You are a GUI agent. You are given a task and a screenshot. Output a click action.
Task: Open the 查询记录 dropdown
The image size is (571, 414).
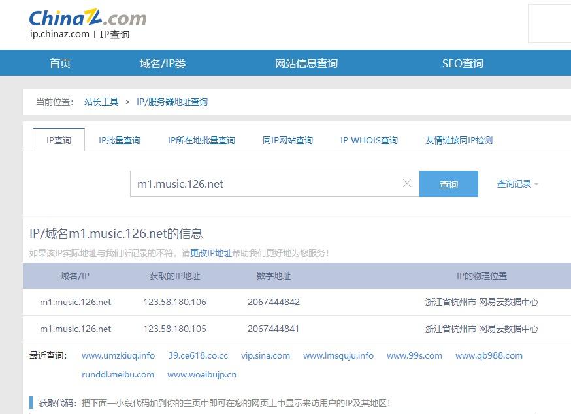pos(517,184)
